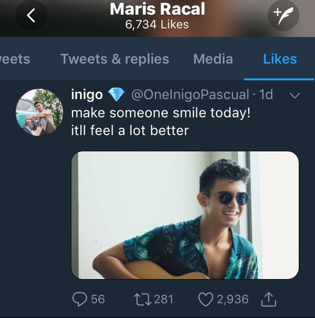
Task: Go to the partially hidden Tweets tab
Action: [x=15, y=59]
